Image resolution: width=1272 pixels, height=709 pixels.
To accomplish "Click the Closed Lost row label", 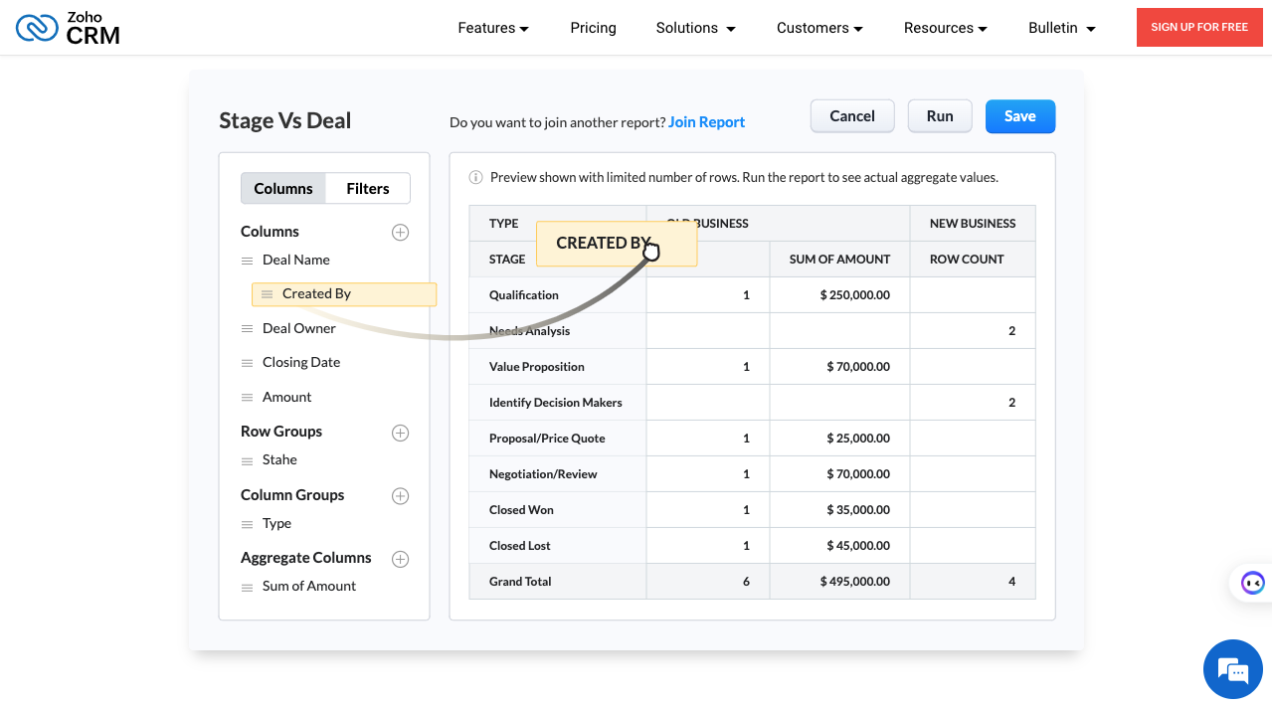I will coord(520,546).
